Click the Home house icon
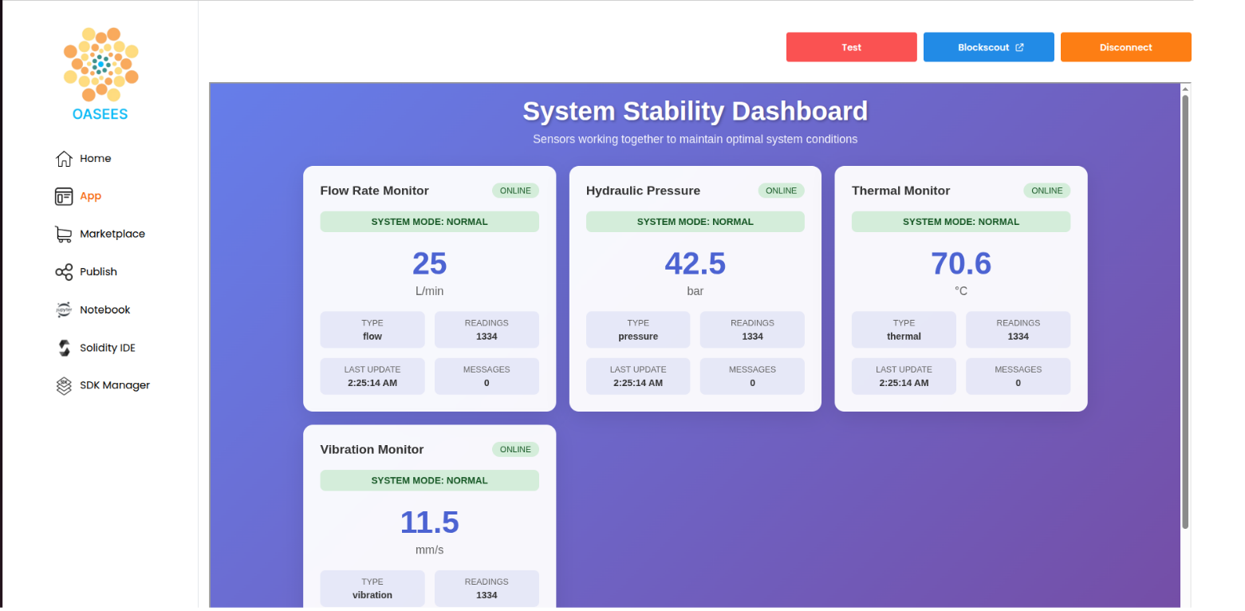Image resolution: width=1245 pixels, height=611 pixels. click(64, 159)
